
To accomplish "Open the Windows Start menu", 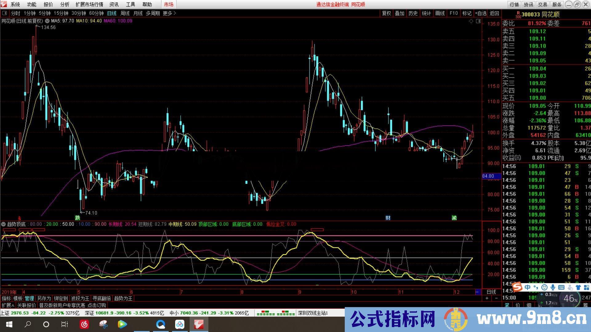I will pos(9,324).
